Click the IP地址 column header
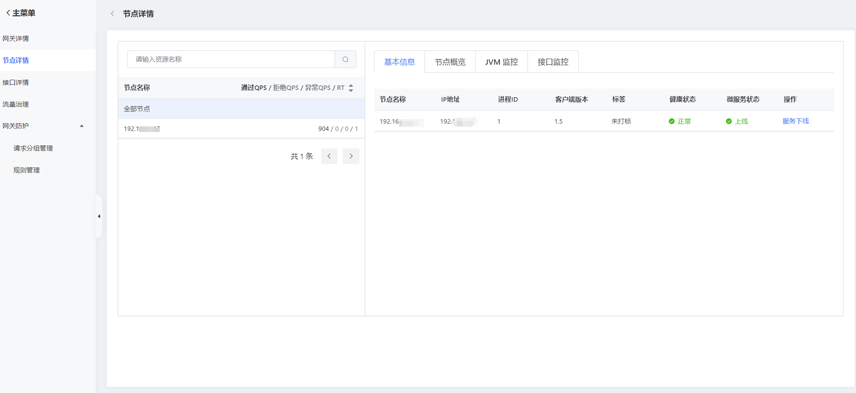The width and height of the screenshot is (856, 393). click(x=450, y=99)
